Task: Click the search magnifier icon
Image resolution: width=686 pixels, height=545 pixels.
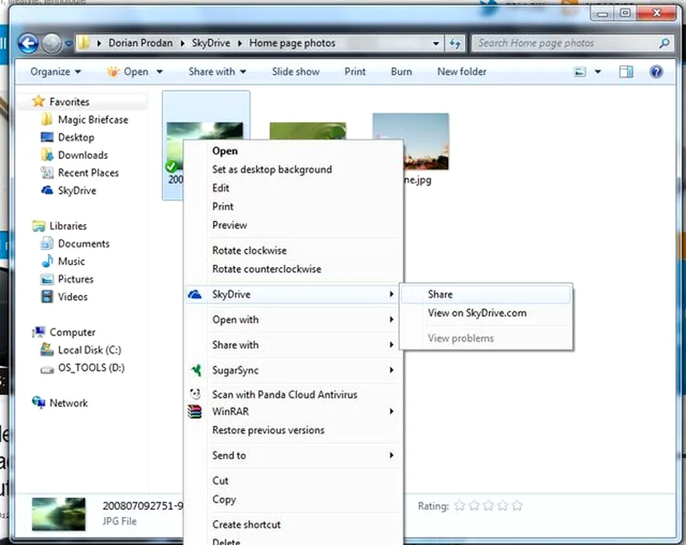Action: pyautogui.click(x=664, y=44)
